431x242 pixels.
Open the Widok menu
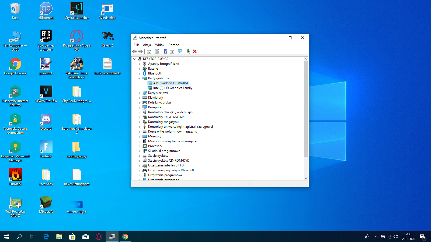point(160,45)
